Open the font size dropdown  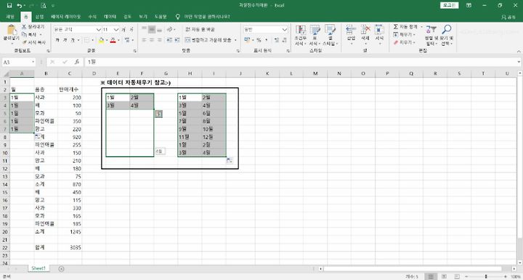116,29
